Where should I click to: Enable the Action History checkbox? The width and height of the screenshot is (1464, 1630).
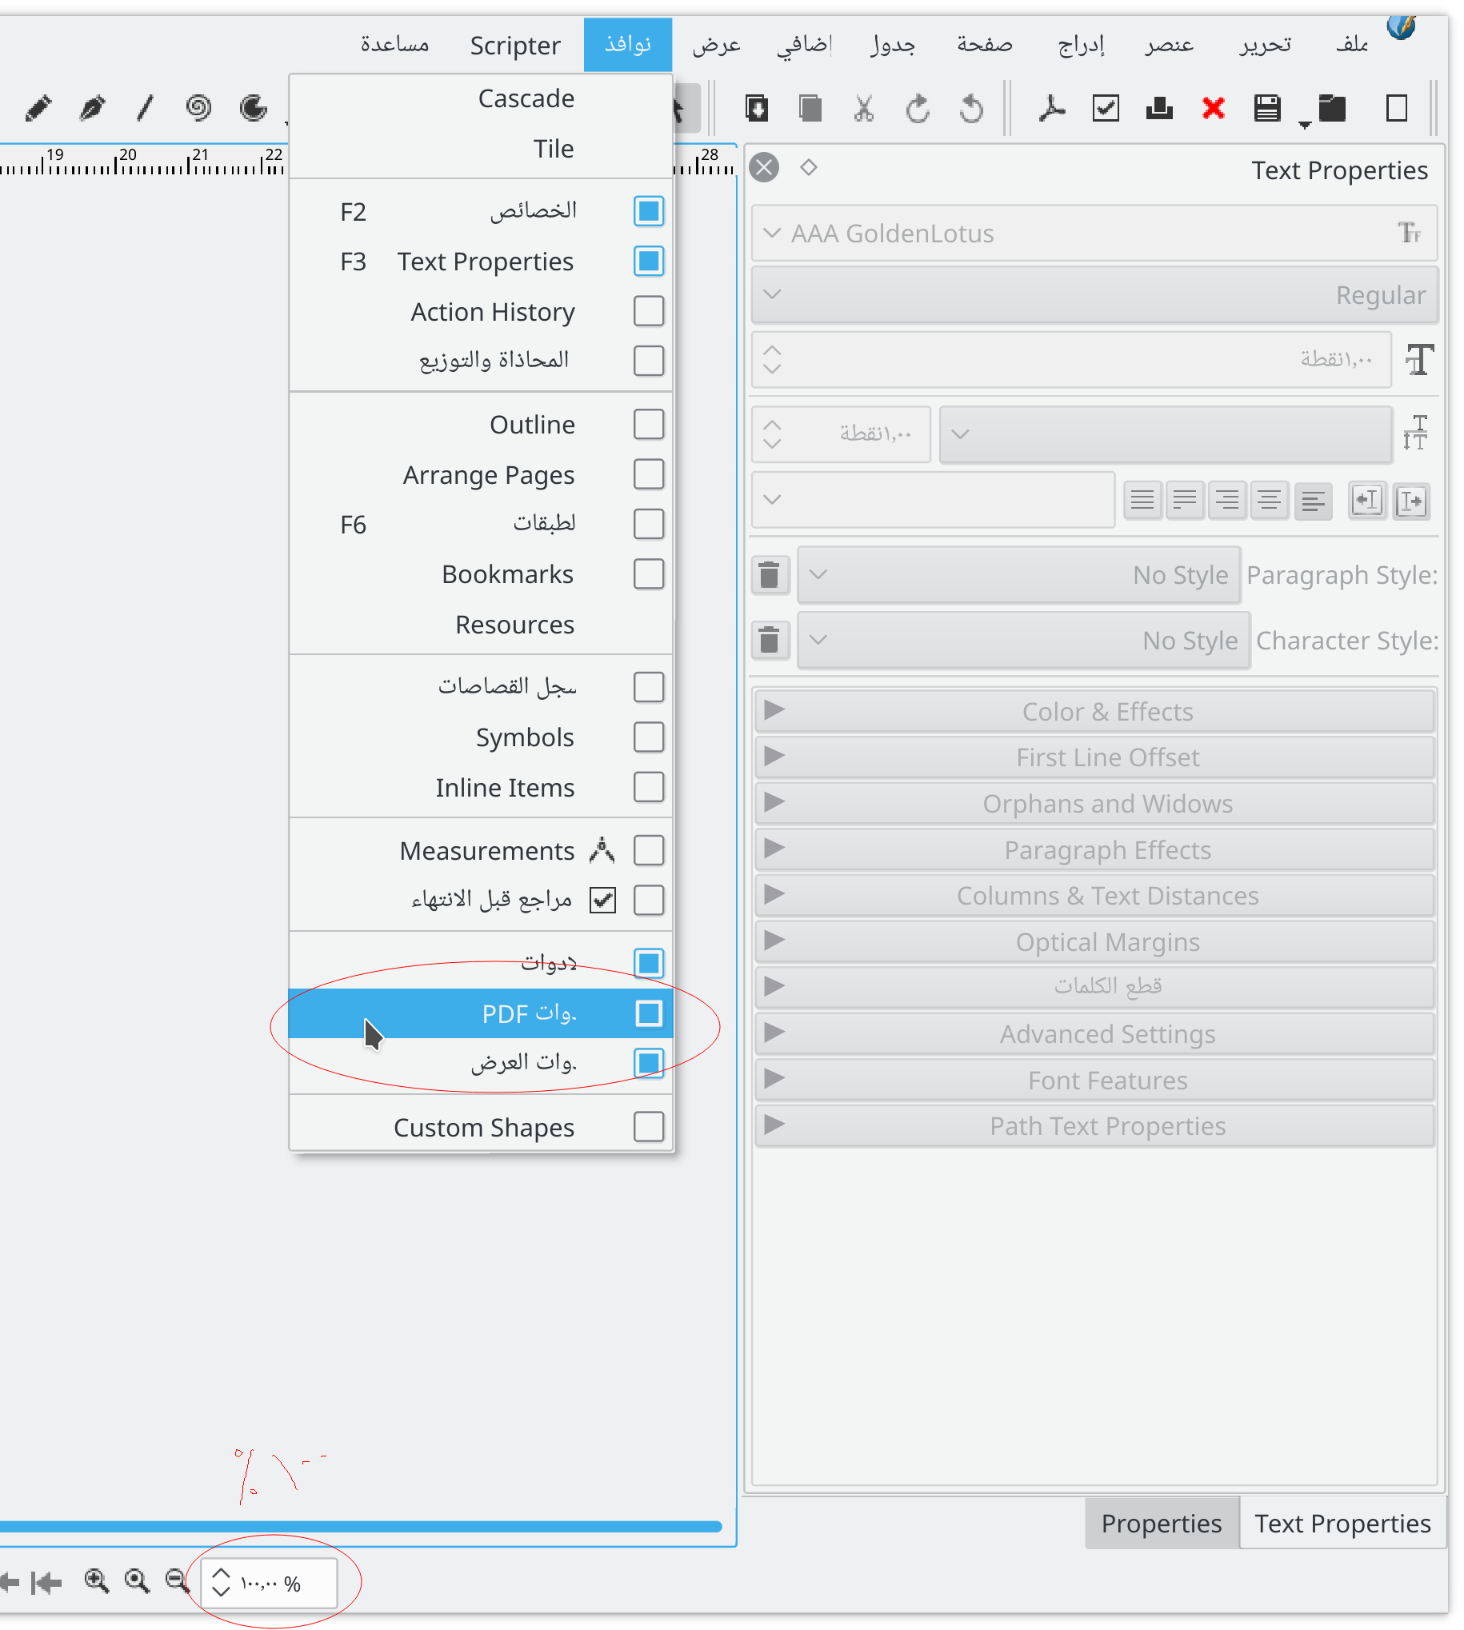point(647,311)
